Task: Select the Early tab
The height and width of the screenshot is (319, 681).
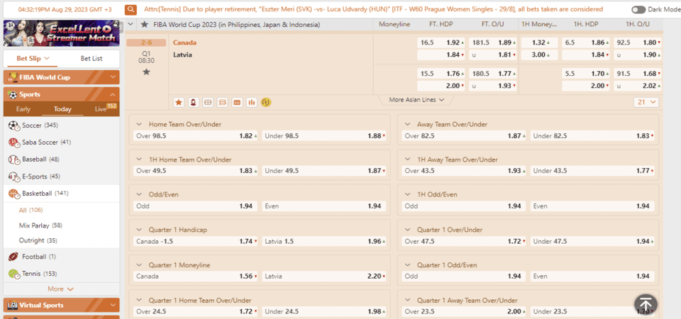Action: [23, 109]
